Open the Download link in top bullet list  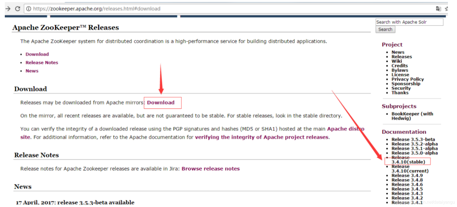tap(37, 54)
